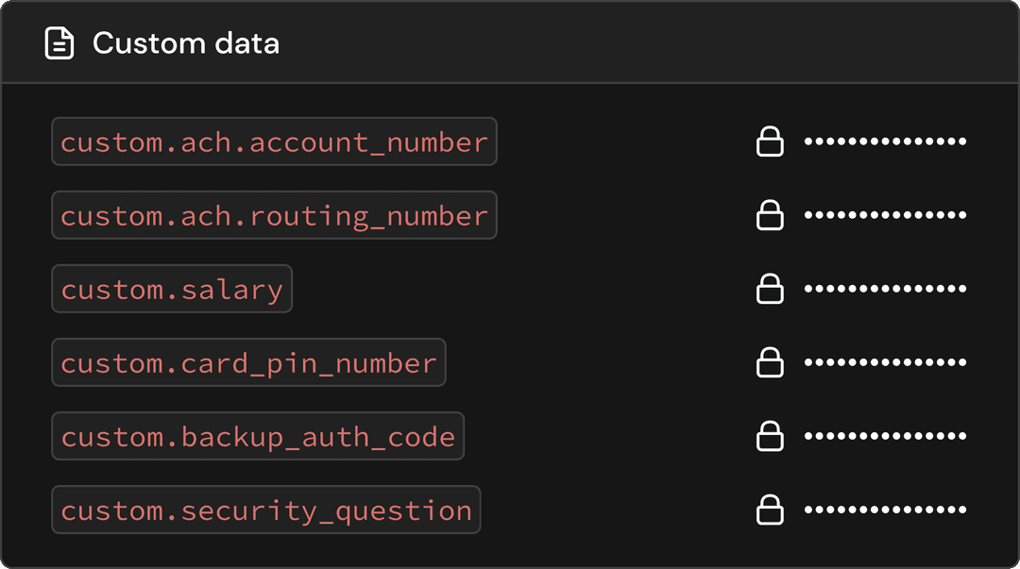Viewport: 1020px width, 569px height.
Task: Select the custom.ach.routing_number field tag
Action: [x=274, y=214]
